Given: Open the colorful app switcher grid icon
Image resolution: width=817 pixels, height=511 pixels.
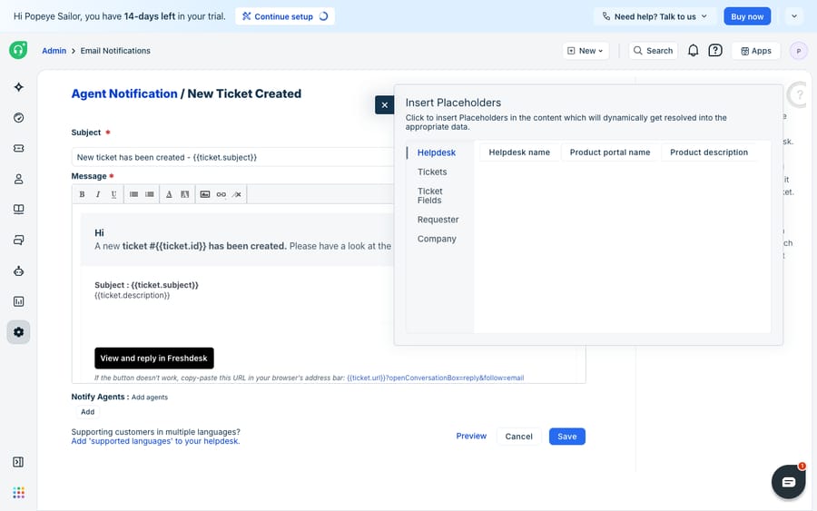Looking at the screenshot, I should pos(19,493).
